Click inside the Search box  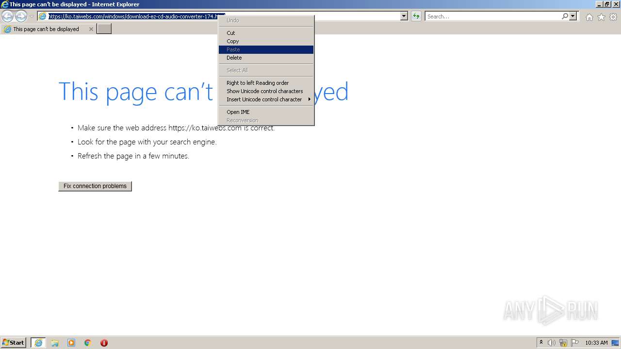[493, 16]
